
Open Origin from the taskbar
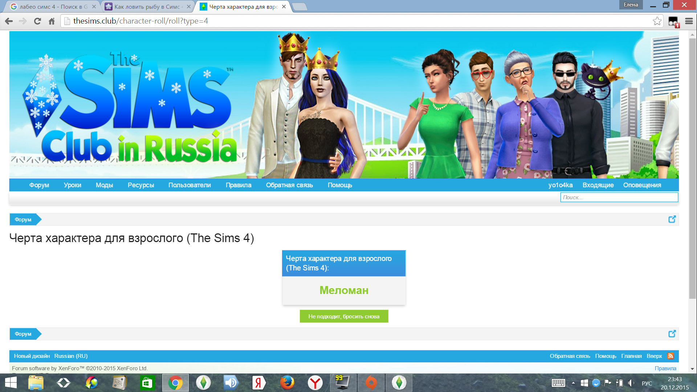click(371, 383)
